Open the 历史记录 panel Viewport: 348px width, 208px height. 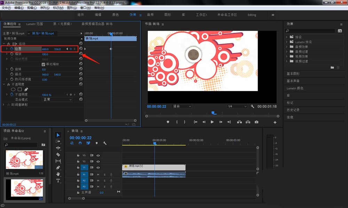coord(293,110)
